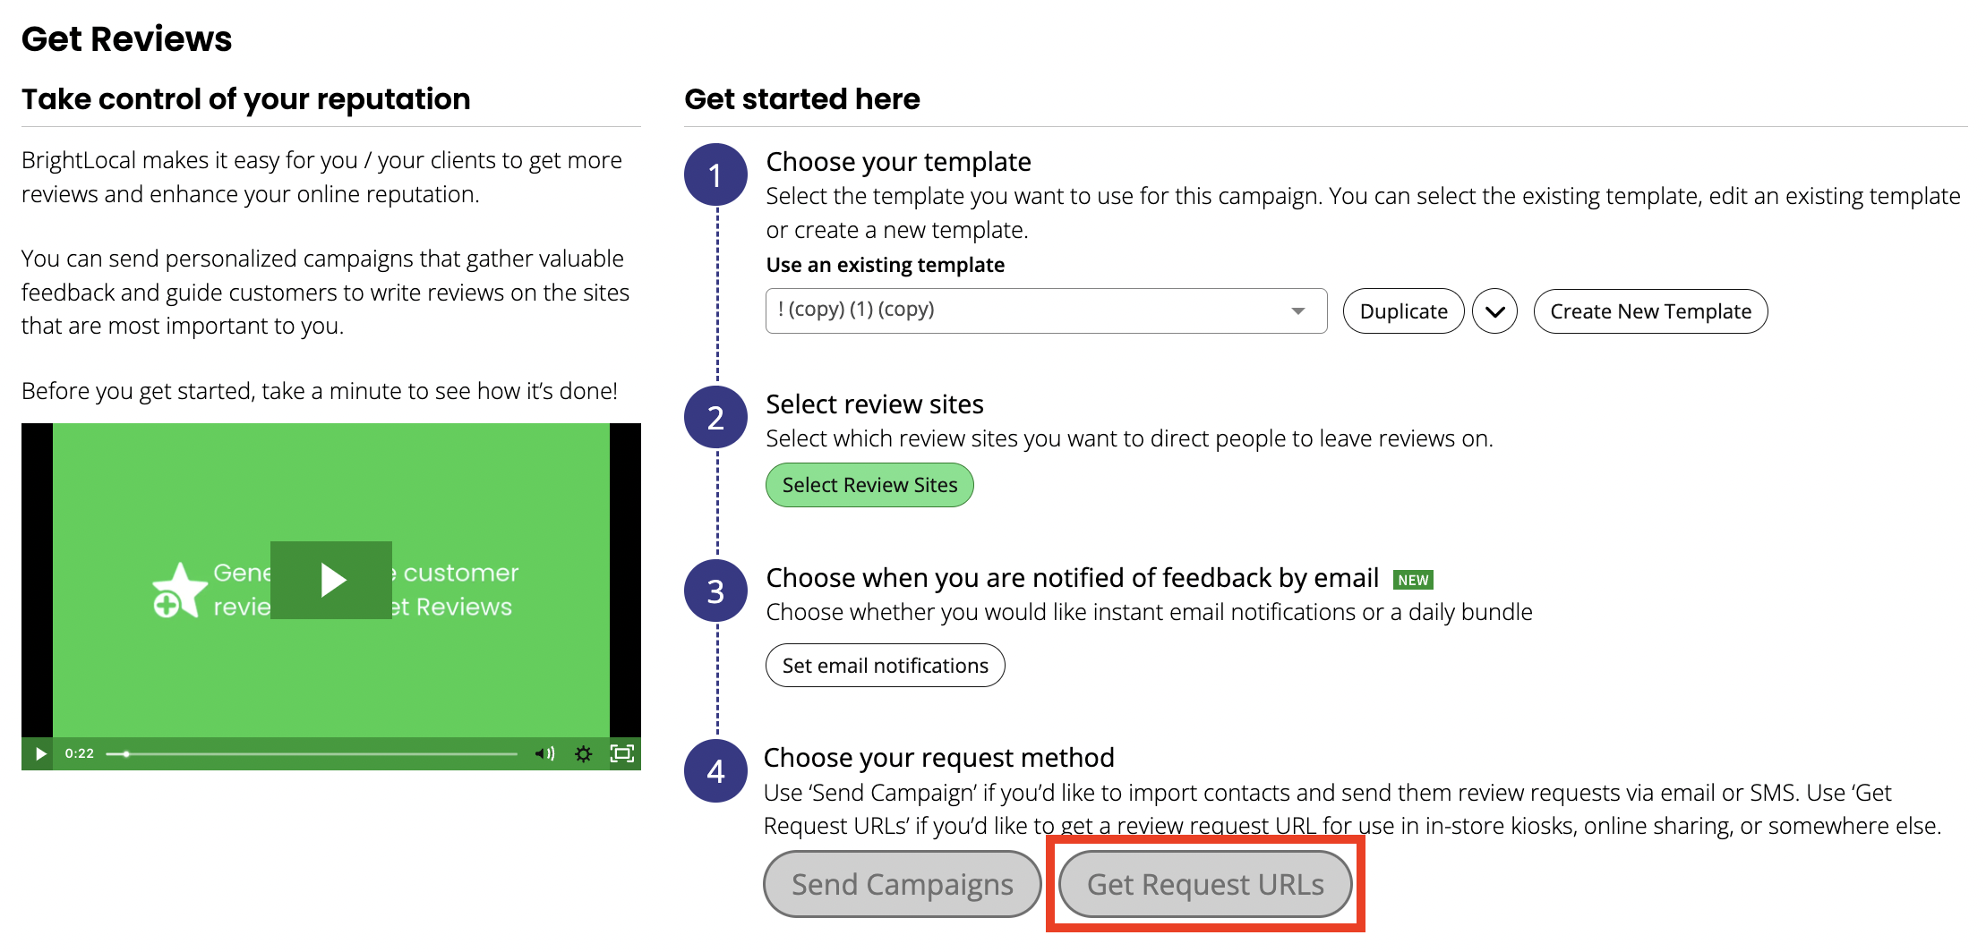
Task: Open the existing template dropdown
Action: (1046, 310)
